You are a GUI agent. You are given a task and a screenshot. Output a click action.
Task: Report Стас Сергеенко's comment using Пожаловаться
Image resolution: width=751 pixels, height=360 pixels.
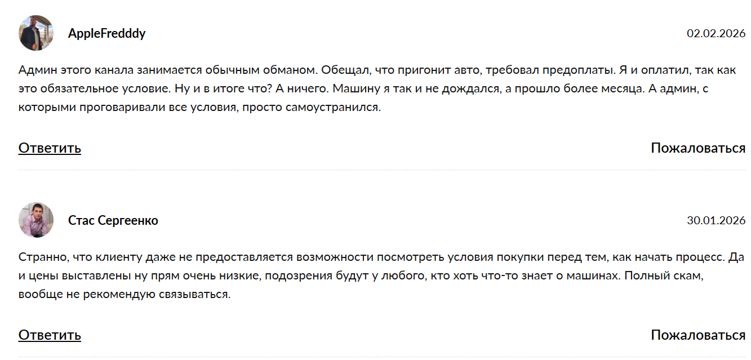click(x=697, y=334)
